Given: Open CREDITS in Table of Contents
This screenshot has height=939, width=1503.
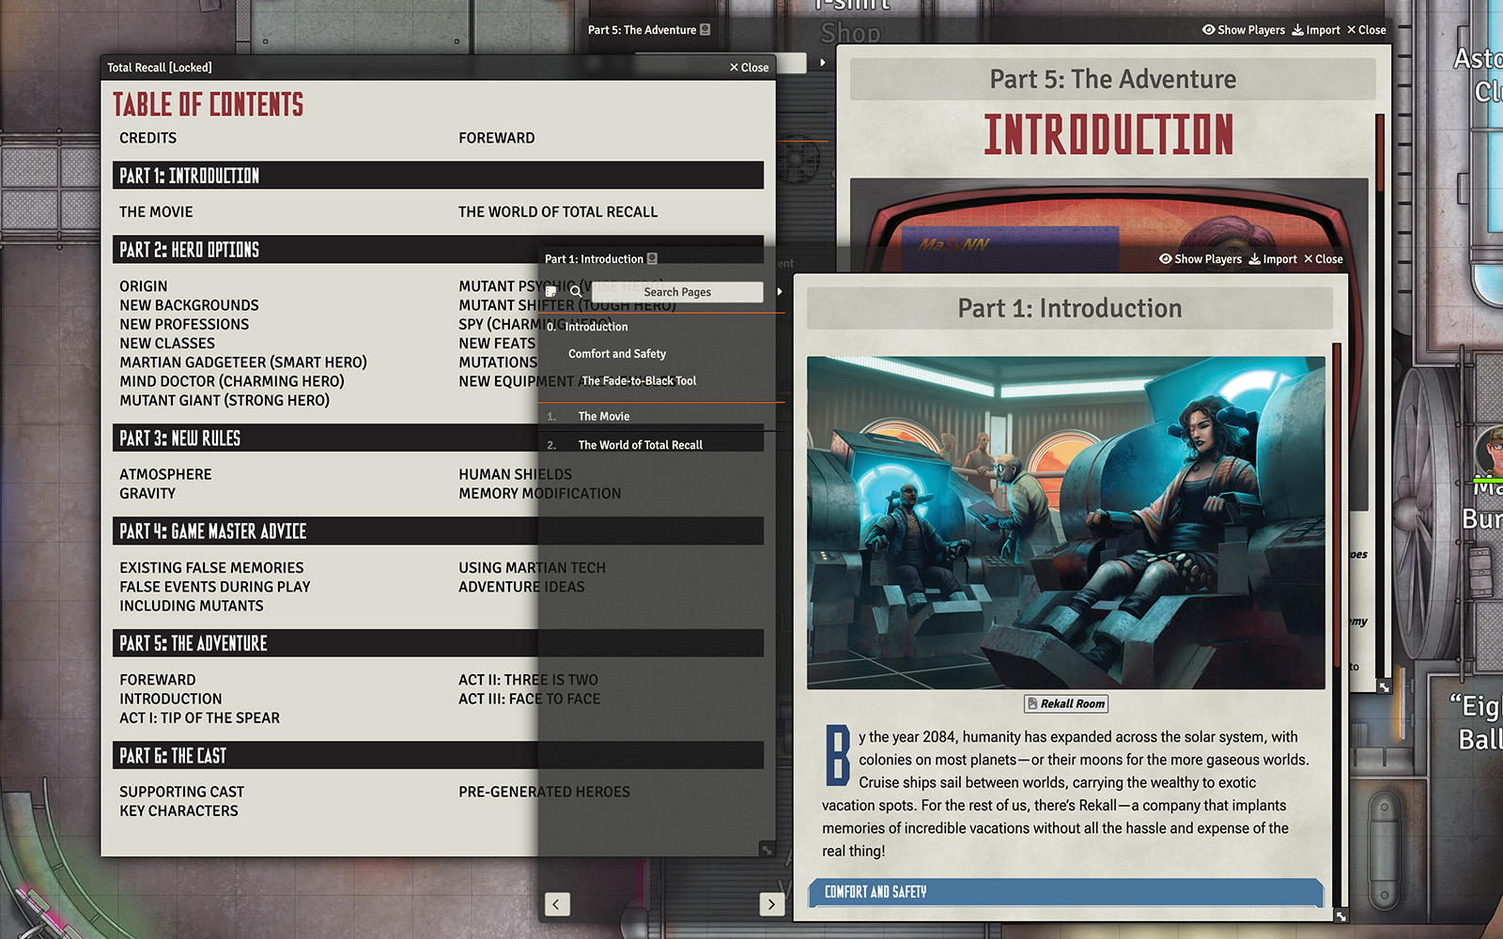Looking at the screenshot, I should tap(147, 138).
